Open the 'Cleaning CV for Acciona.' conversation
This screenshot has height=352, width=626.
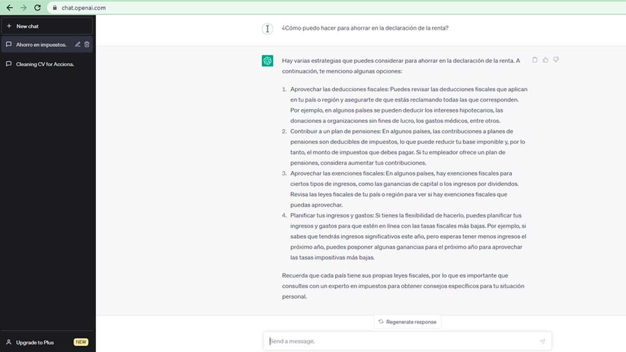(47, 64)
